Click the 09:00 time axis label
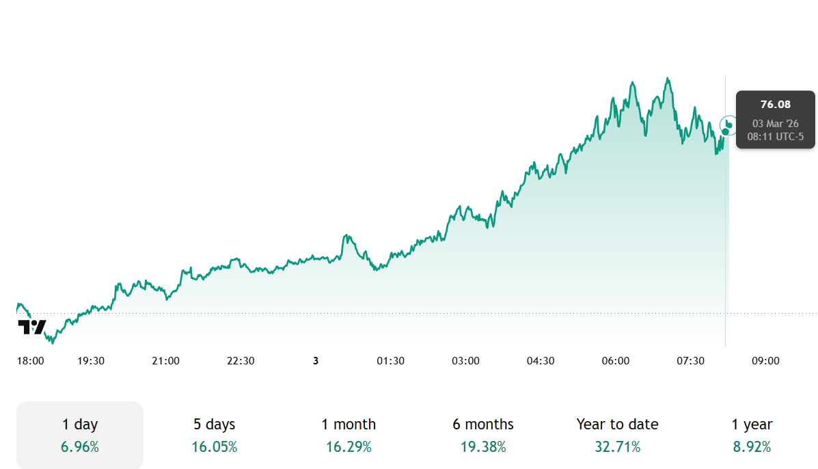 coord(765,361)
